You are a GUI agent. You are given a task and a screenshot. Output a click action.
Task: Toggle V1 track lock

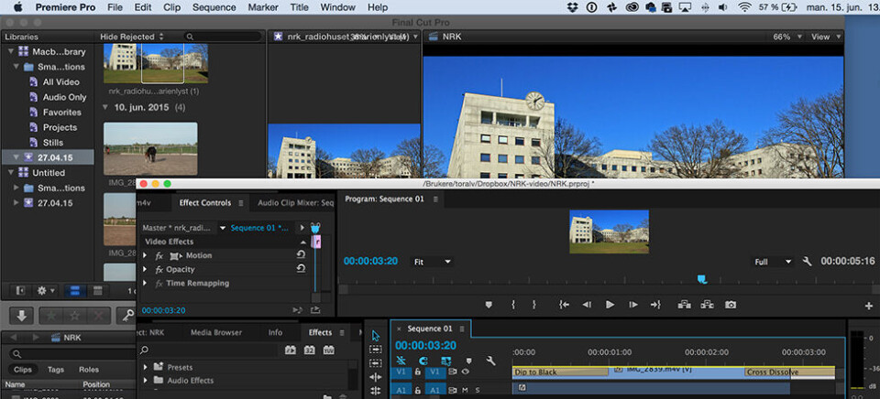417,372
